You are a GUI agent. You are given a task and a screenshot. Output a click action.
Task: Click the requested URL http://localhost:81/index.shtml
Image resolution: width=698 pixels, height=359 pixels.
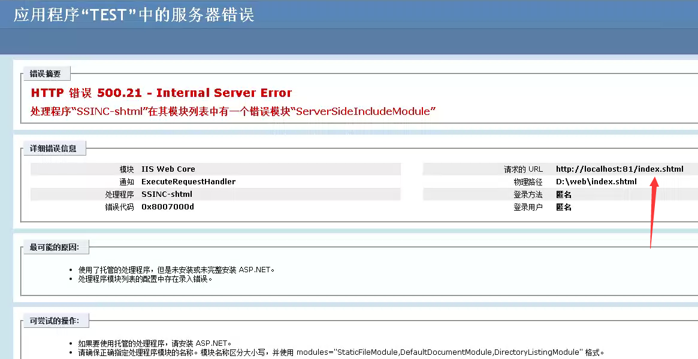tap(619, 169)
